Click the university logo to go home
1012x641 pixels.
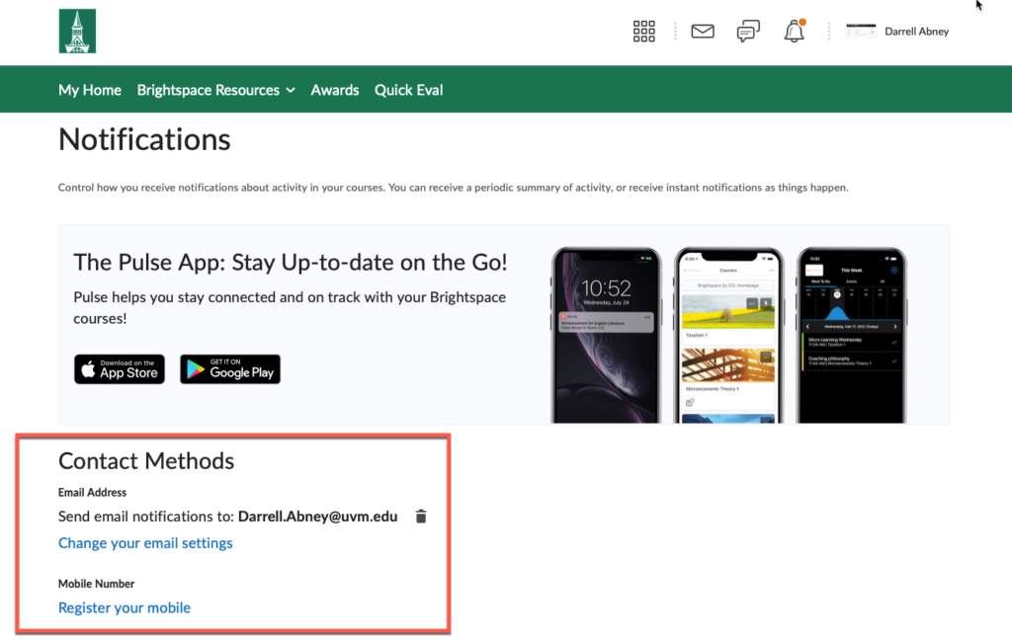77,30
